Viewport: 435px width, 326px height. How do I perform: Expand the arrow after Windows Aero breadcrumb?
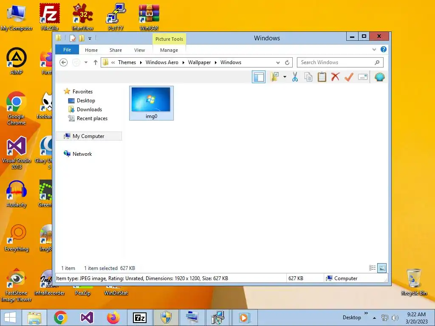[x=184, y=62]
